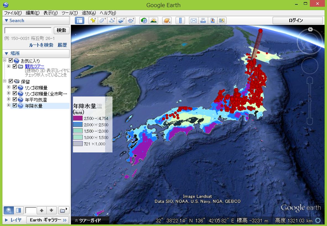Viewport: 327px width, 226px height.
Task: Add a polygon from the toolbar
Action: point(103,20)
